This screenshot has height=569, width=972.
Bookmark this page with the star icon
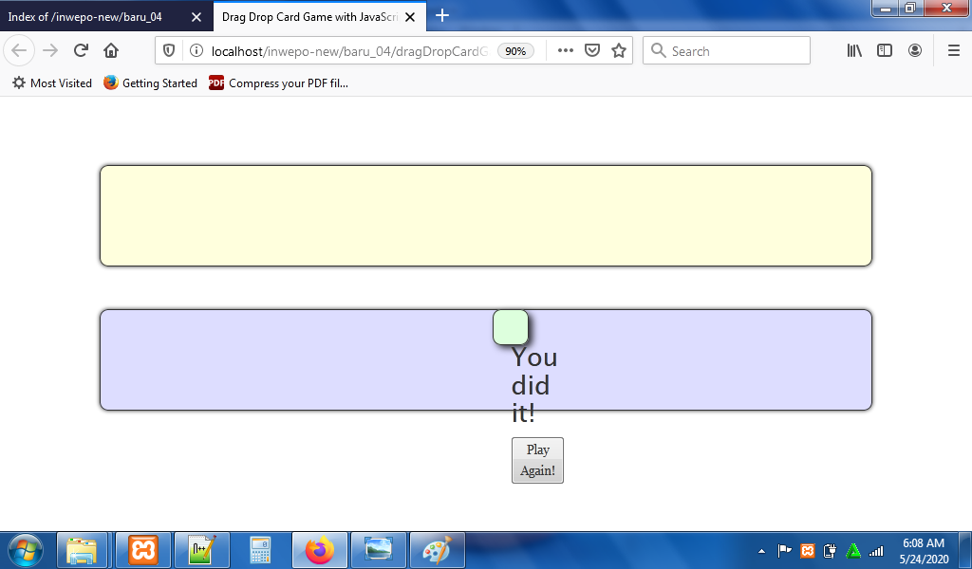click(x=619, y=51)
